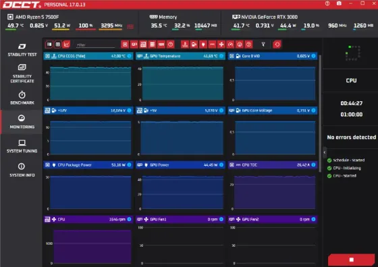Toggle the motherboard sensors filter icon
This screenshot has width=378, height=267.
click(143, 44)
